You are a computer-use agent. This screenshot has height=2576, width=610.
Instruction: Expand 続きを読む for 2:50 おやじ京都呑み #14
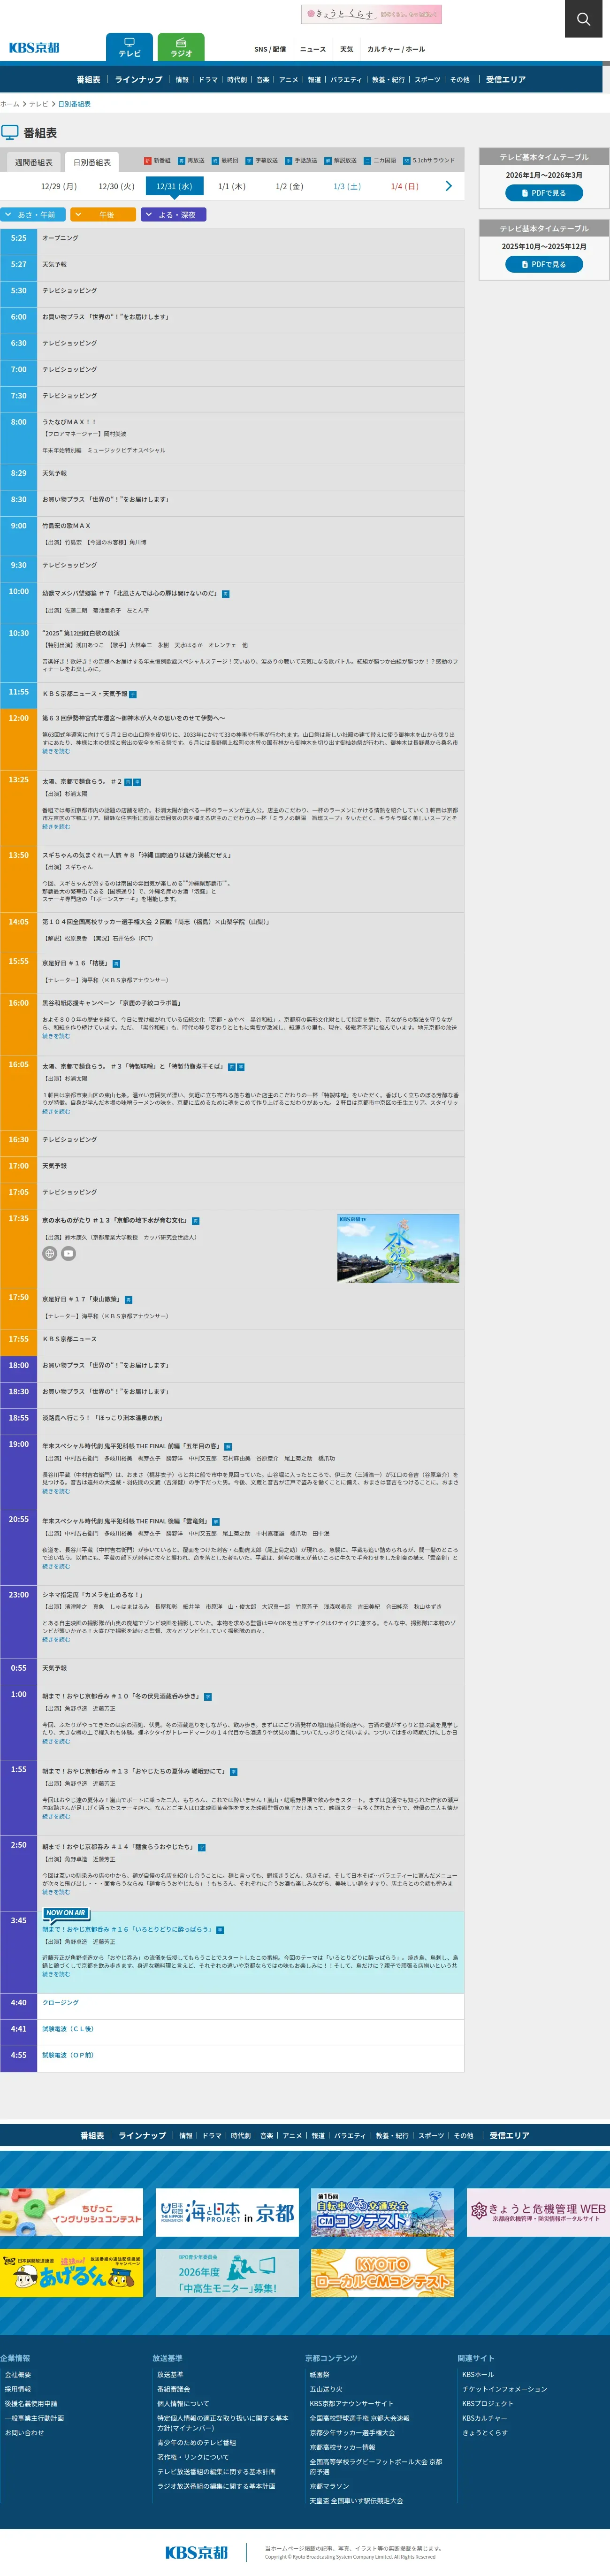(56, 1892)
